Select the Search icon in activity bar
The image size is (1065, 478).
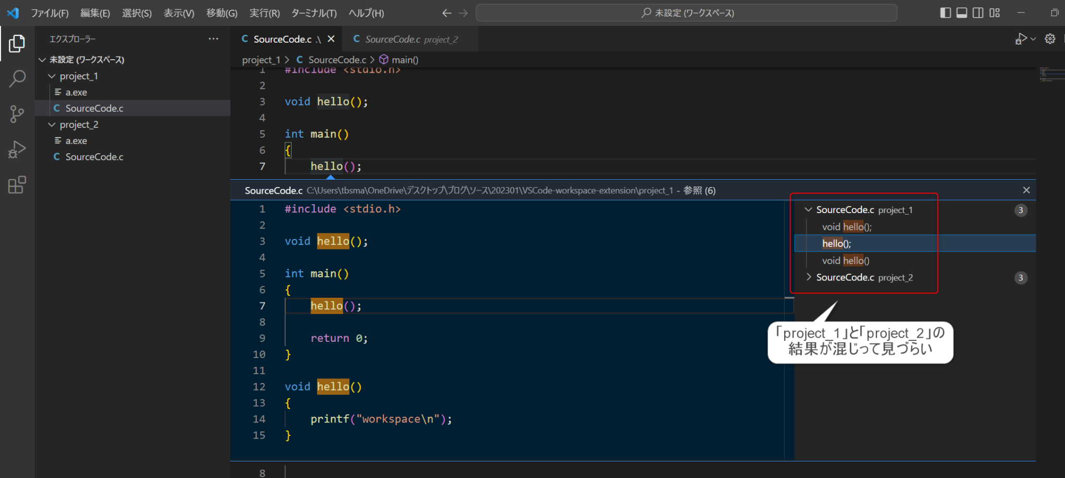[x=17, y=78]
